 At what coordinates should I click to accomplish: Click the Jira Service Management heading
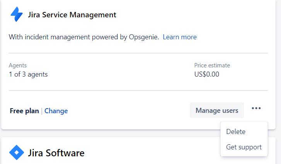pyautogui.click(x=72, y=15)
